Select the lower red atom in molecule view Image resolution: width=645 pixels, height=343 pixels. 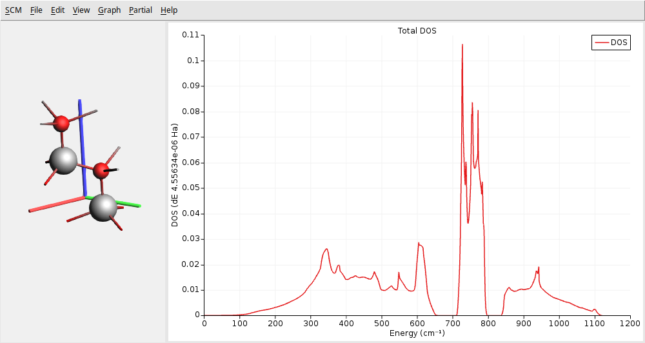click(x=101, y=170)
